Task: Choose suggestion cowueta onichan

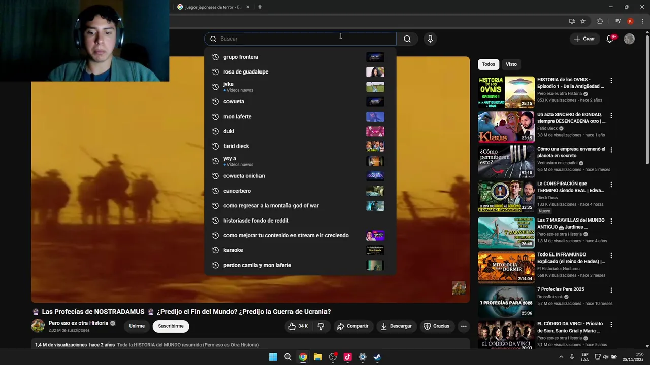Action: [300, 176]
